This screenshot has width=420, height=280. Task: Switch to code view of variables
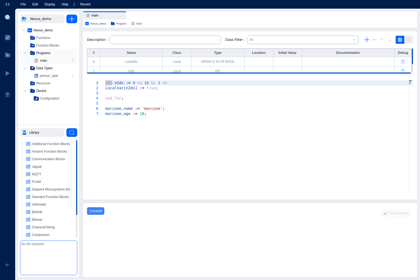click(409, 40)
